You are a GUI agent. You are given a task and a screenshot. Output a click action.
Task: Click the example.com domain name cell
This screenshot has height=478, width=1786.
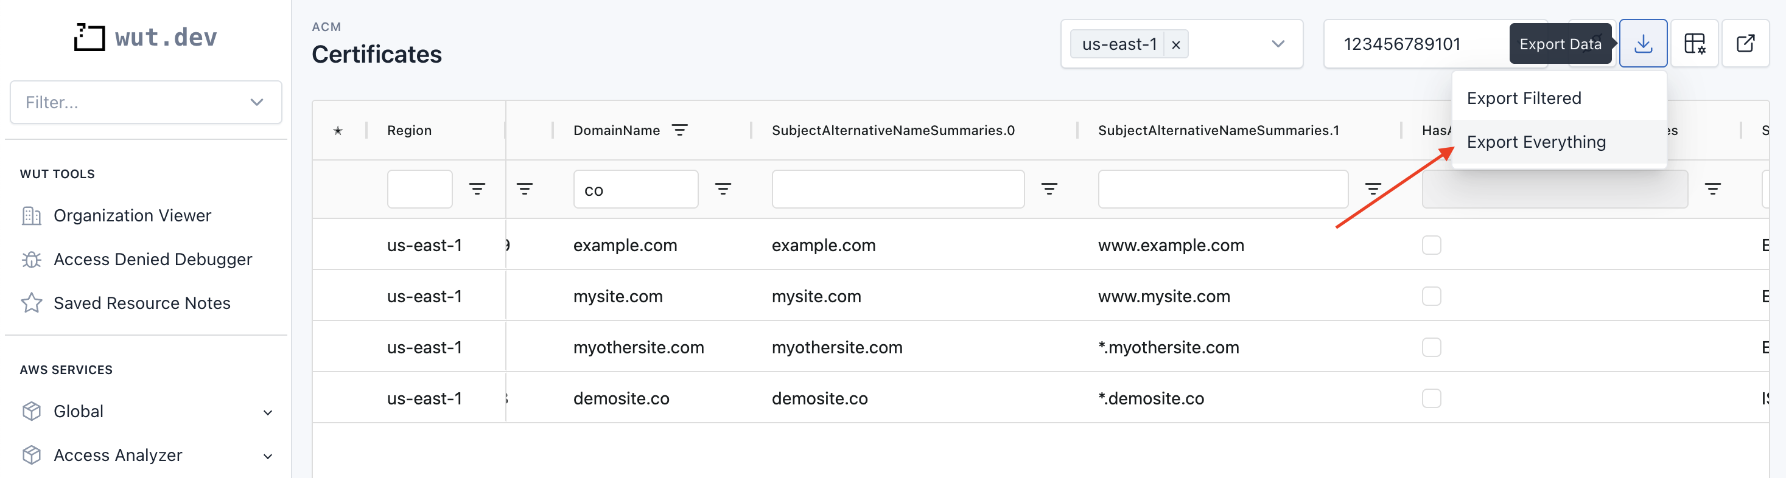[625, 246]
